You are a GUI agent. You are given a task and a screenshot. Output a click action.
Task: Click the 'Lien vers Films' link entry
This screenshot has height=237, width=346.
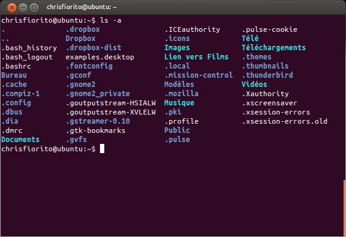point(196,57)
